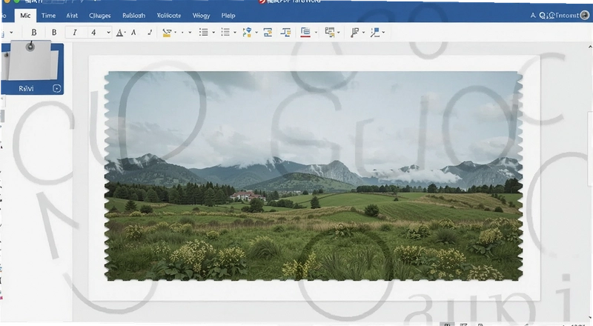This screenshot has height=326, width=593.
Task: Open the Mic ribbon tab
Action: coord(25,16)
